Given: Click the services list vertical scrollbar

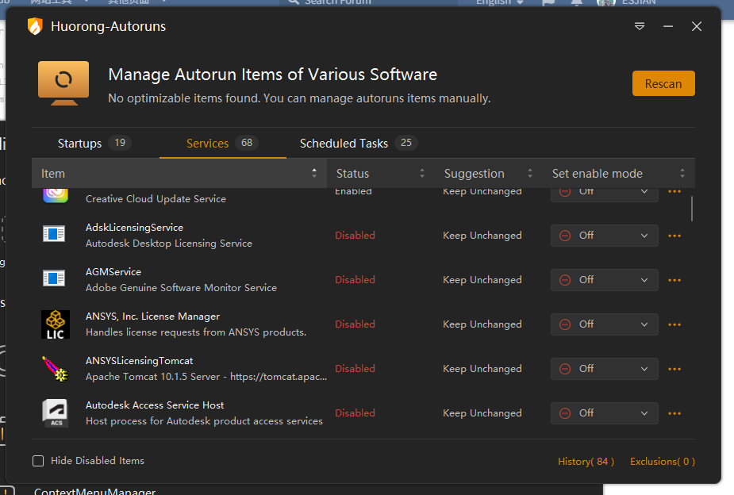Looking at the screenshot, I should (x=692, y=208).
